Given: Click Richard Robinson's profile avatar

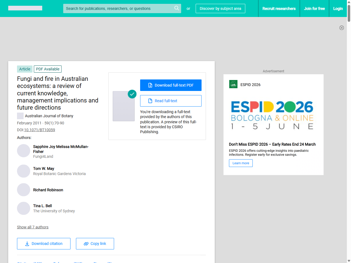Looking at the screenshot, I should (x=24, y=190).
